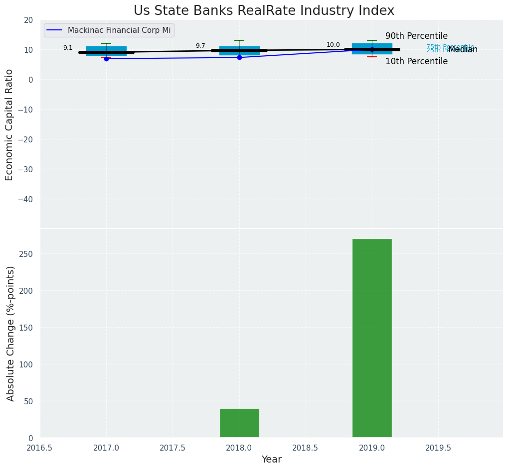
Task: Click the 90th Percentile annotation label
Action: point(416,36)
